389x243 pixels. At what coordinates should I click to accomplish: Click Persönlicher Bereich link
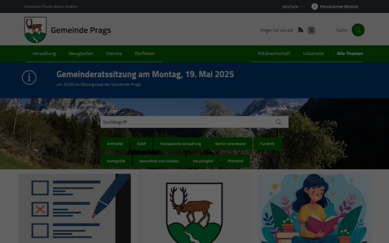tap(339, 6)
